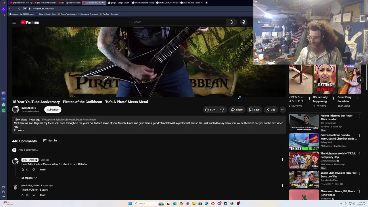Click the search magnifier button
The image size is (368, 207).
[231, 22]
